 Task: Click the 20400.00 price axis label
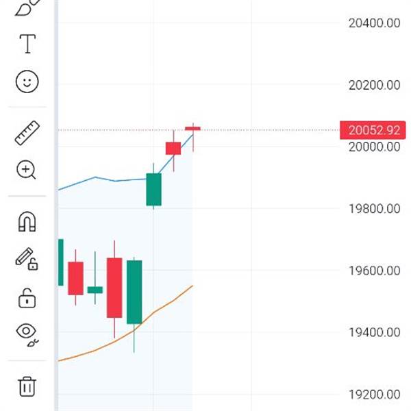pyautogui.click(x=374, y=23)
